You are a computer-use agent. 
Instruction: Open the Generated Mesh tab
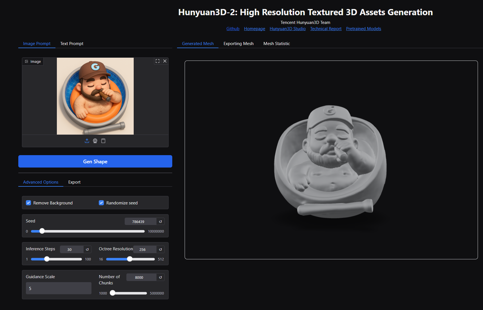pos(198,44)
